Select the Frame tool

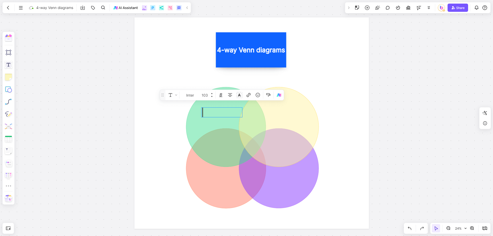(8, 52)
